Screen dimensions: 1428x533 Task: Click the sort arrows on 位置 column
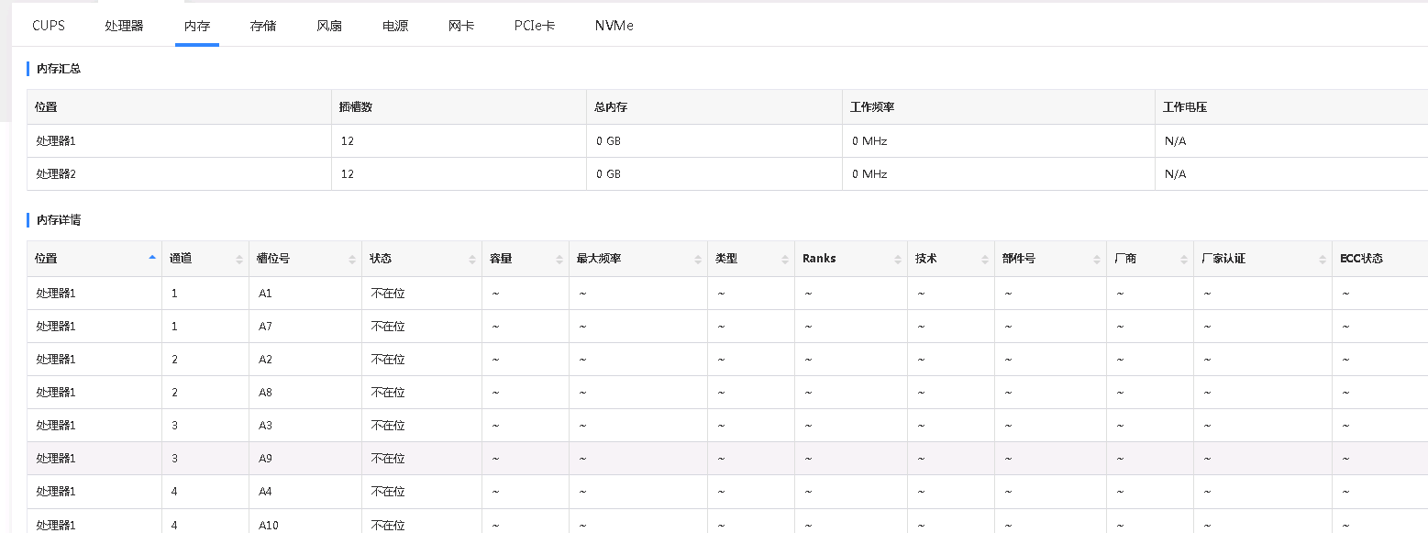coord(152,259)
